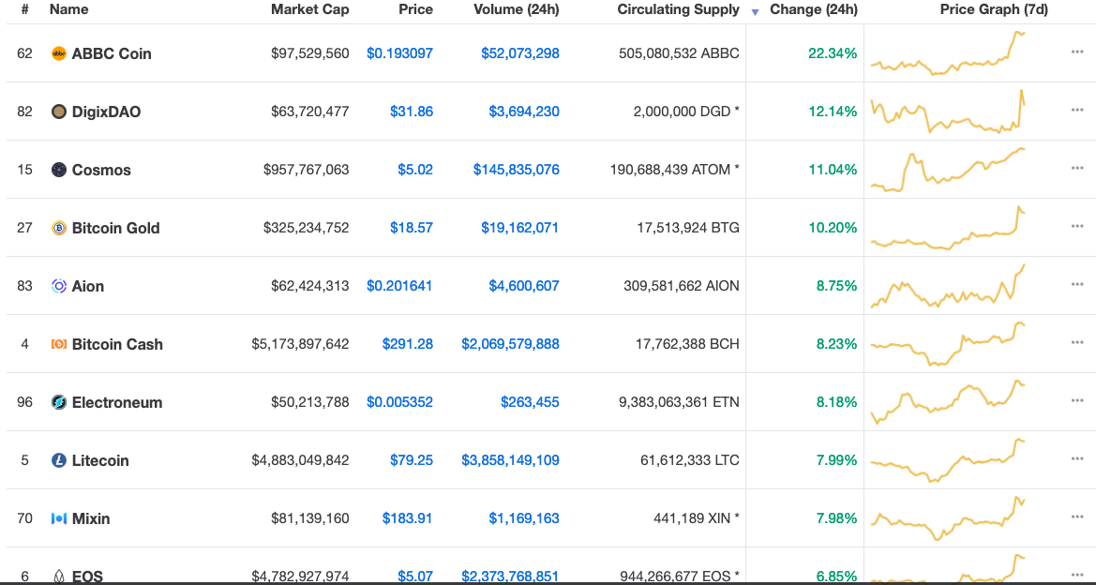Image resolution: width=1096 pixels, height=585 pixels.
Task: Click the Litecoin logo icon
Action: (x=59, y=460)
